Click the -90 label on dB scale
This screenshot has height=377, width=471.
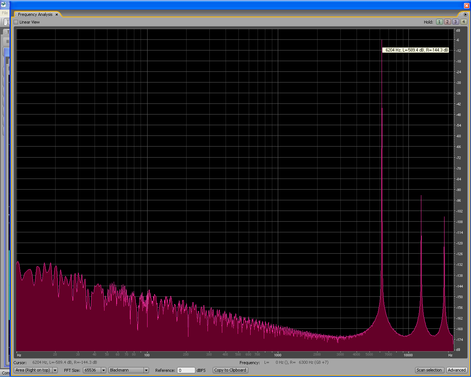coord(458,190)
